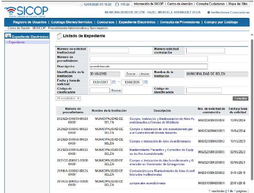Select Expediente in the sidebar

[17, 42]
